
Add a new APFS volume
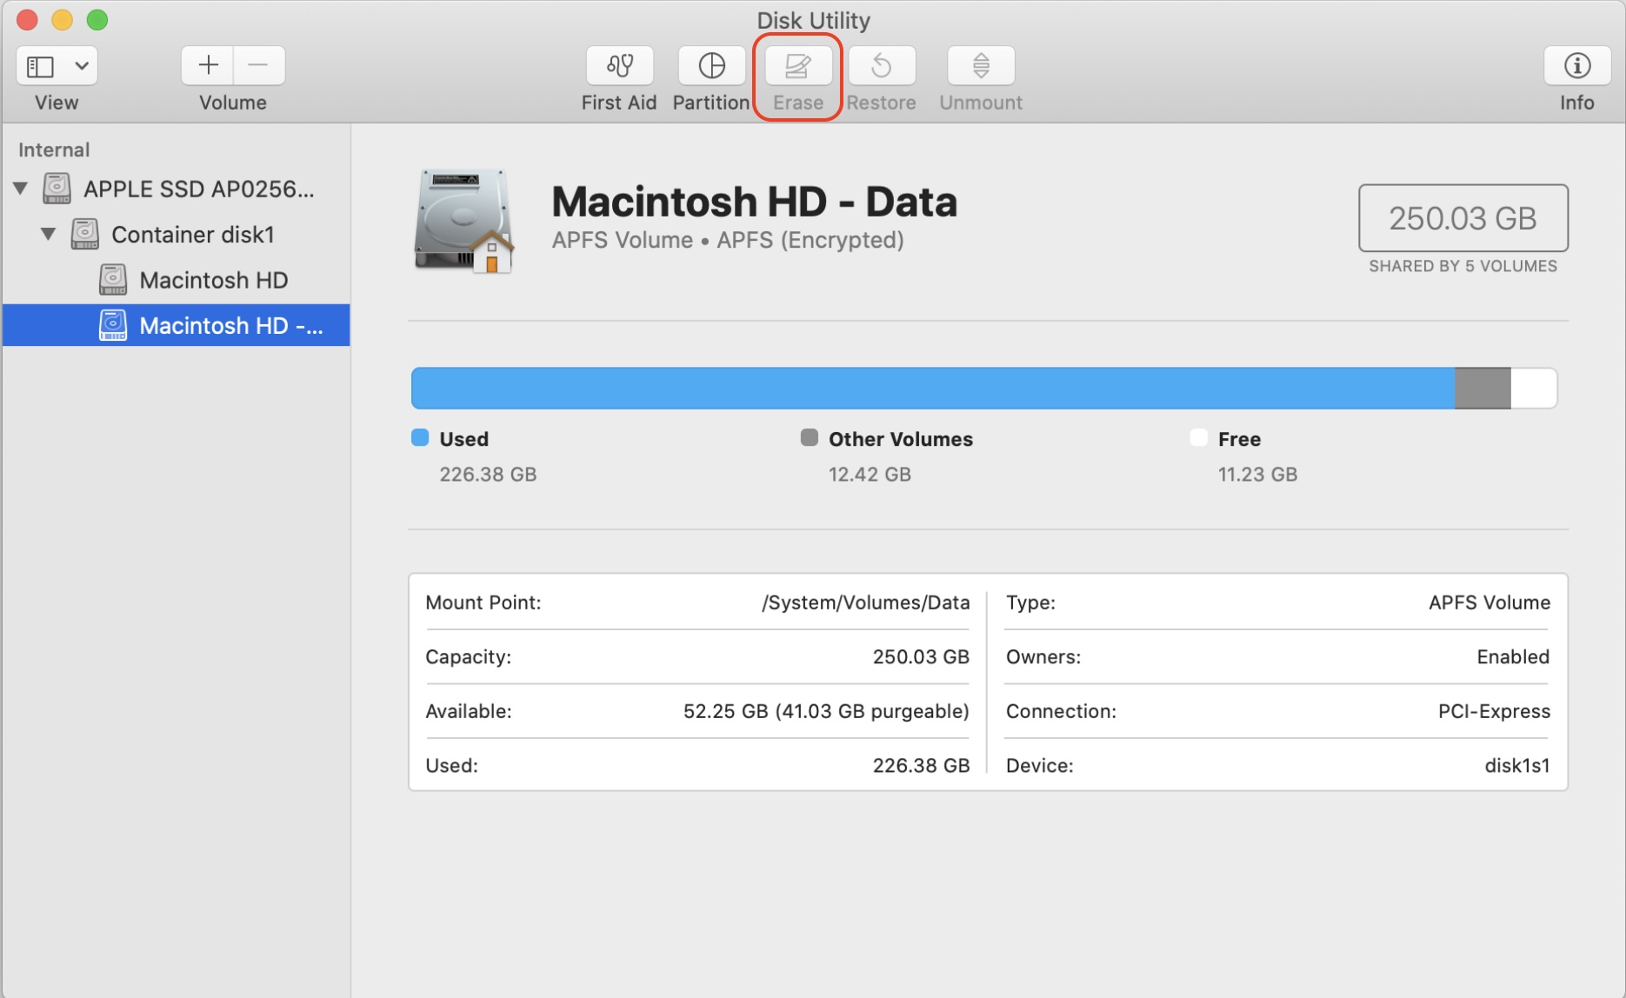[x=208, y=64]
